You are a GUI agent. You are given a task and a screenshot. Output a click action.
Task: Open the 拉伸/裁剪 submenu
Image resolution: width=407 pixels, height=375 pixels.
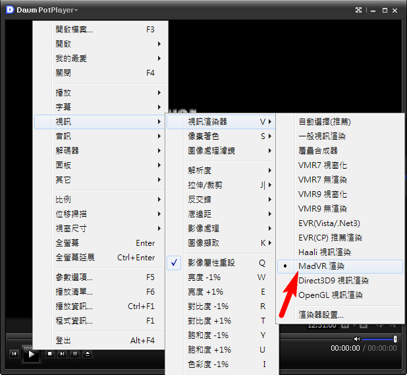221,185
